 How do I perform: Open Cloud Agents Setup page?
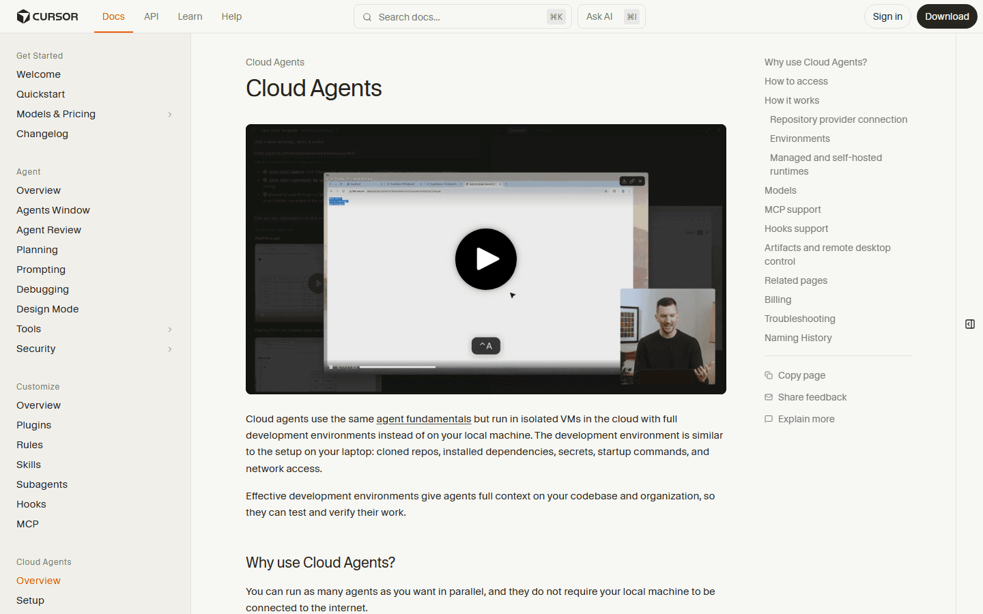tap(30, 600)
